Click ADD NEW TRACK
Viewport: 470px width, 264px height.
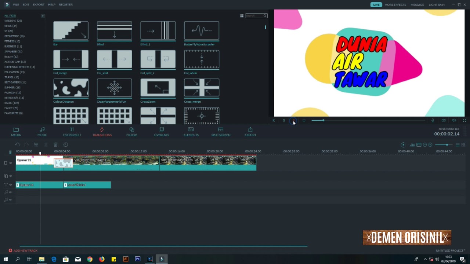click(x=23, y=250)
